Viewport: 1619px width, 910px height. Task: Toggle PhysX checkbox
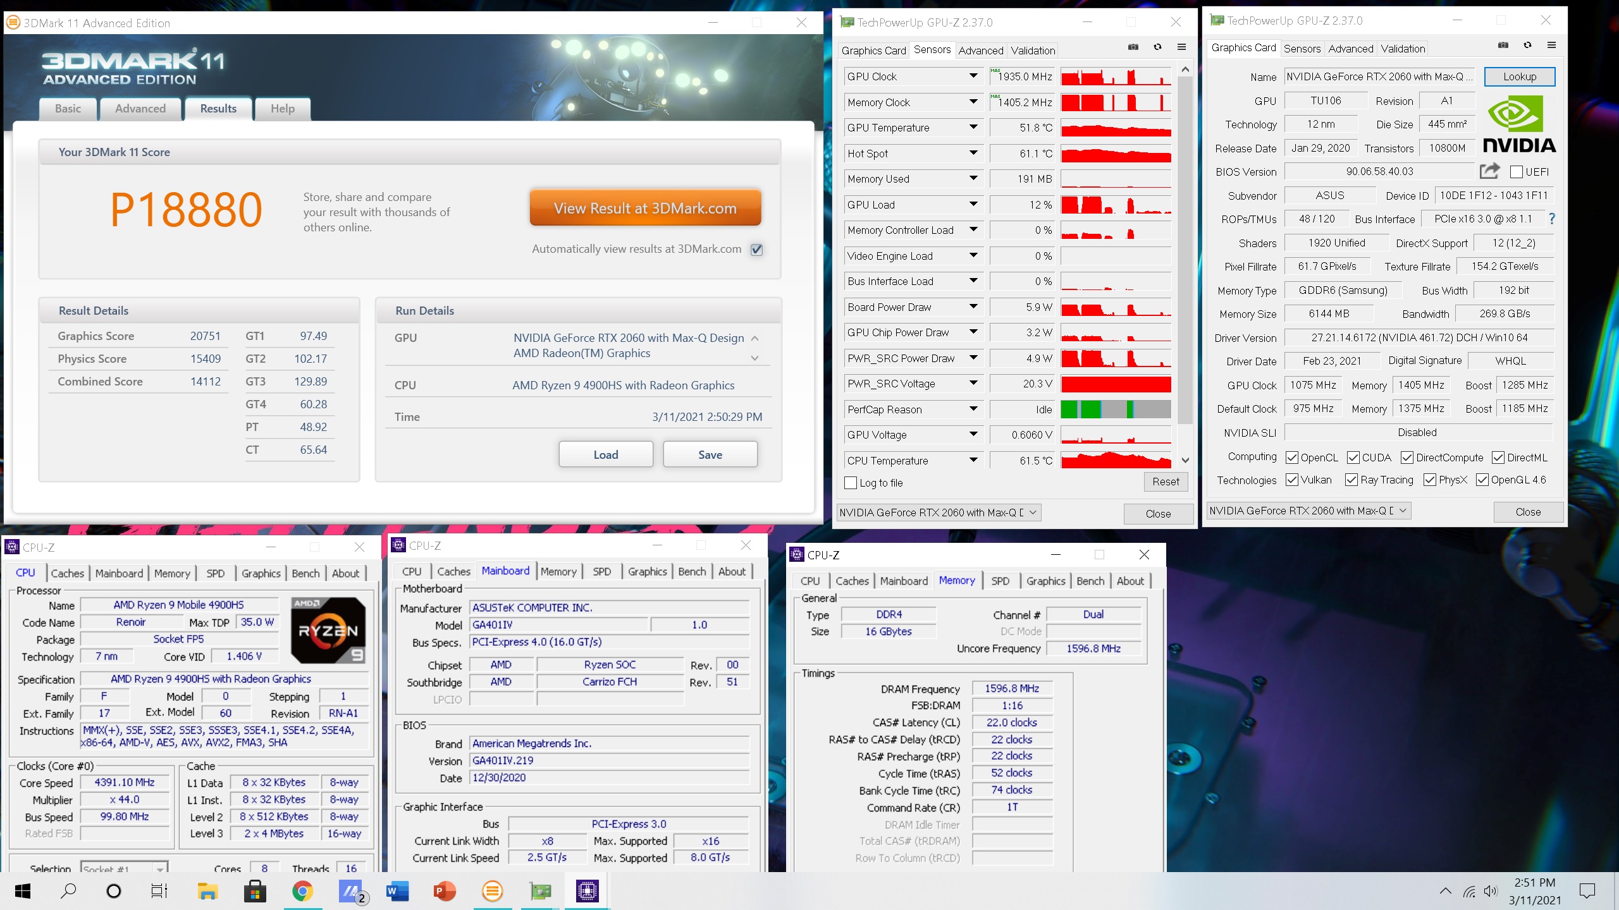click(1431, 480)
